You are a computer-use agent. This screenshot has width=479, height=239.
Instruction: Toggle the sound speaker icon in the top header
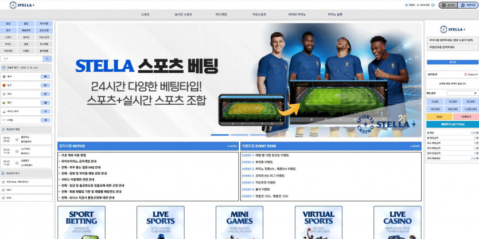click(x=433, y=5)
